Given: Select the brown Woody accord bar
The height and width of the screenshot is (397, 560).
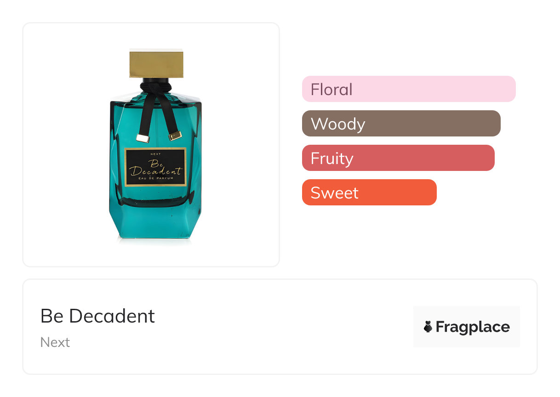Looking at the screenshot, I should (x=401, y=123).
